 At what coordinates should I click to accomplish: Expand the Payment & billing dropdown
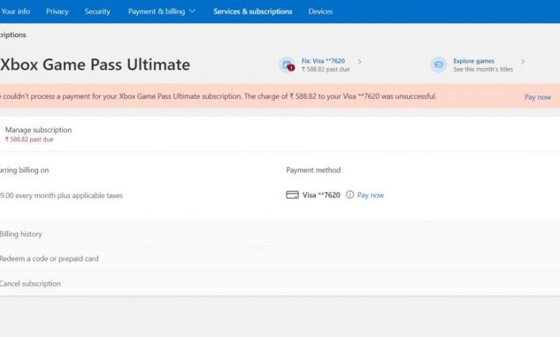162,11
